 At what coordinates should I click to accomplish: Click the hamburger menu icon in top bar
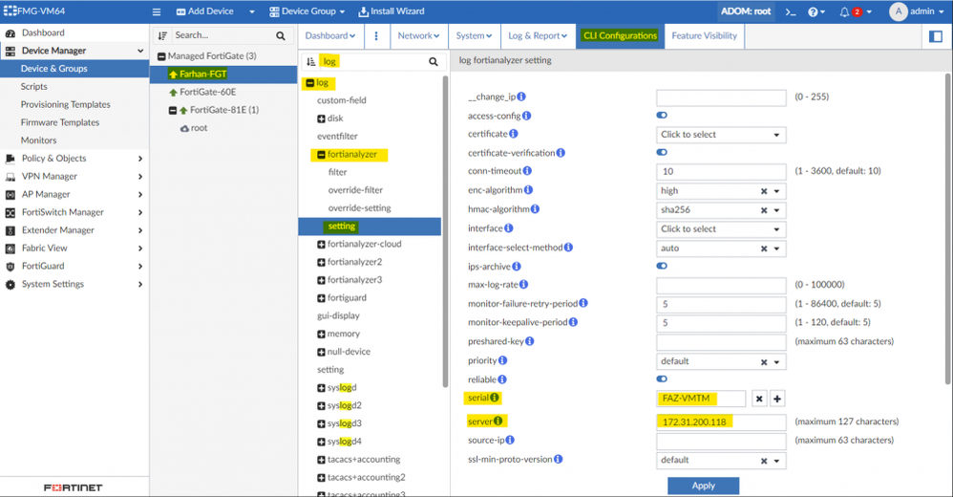pos(157,11)
